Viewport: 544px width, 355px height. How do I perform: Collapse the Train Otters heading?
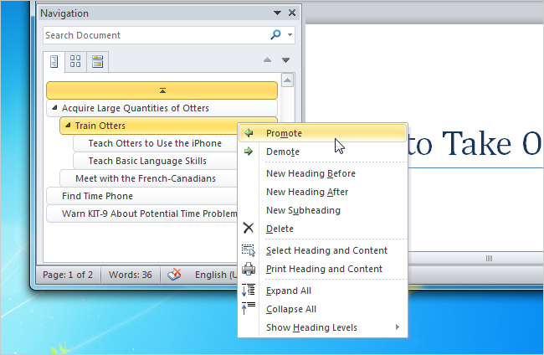coord(68,126)
